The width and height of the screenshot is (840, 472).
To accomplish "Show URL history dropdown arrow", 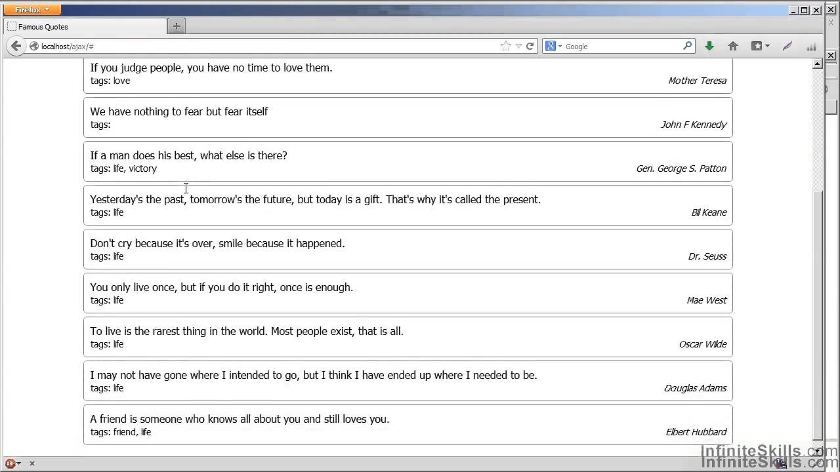I will point(518,46).
